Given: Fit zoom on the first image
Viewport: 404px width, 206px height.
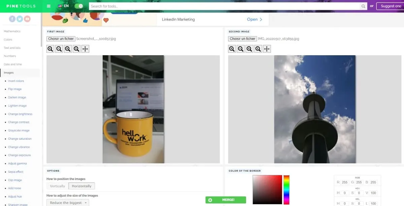Looking at the screenshot, I should (68, 49).
